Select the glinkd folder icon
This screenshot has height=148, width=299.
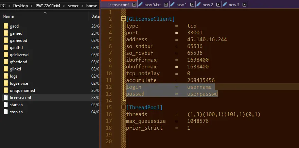click(x=6, y=69)
